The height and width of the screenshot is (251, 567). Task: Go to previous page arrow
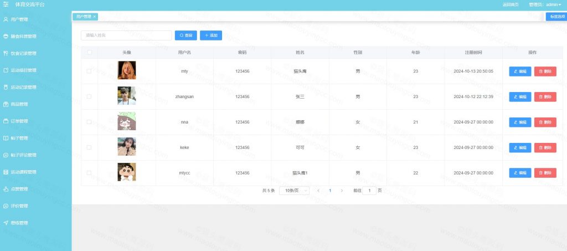pos(318,191)
